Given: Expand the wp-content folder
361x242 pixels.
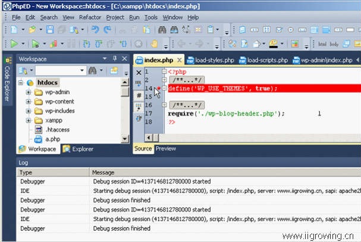Looking at the screenshot, I should [28, 101].
